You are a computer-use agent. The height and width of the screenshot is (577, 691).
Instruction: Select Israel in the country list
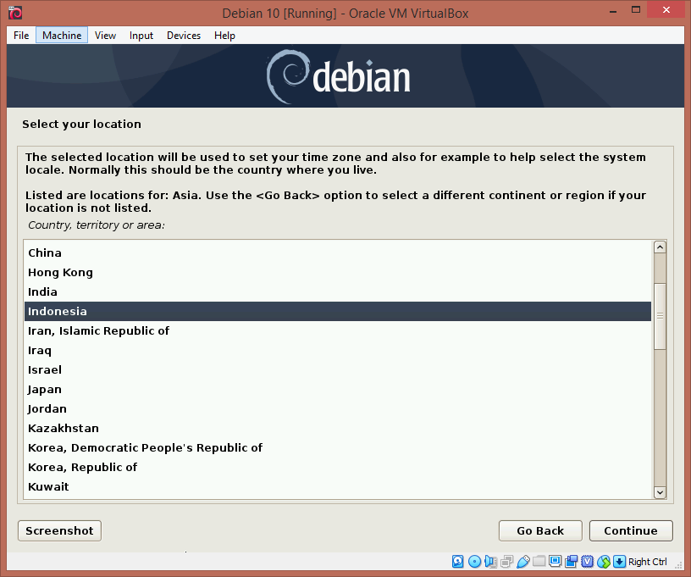point(338,369)
